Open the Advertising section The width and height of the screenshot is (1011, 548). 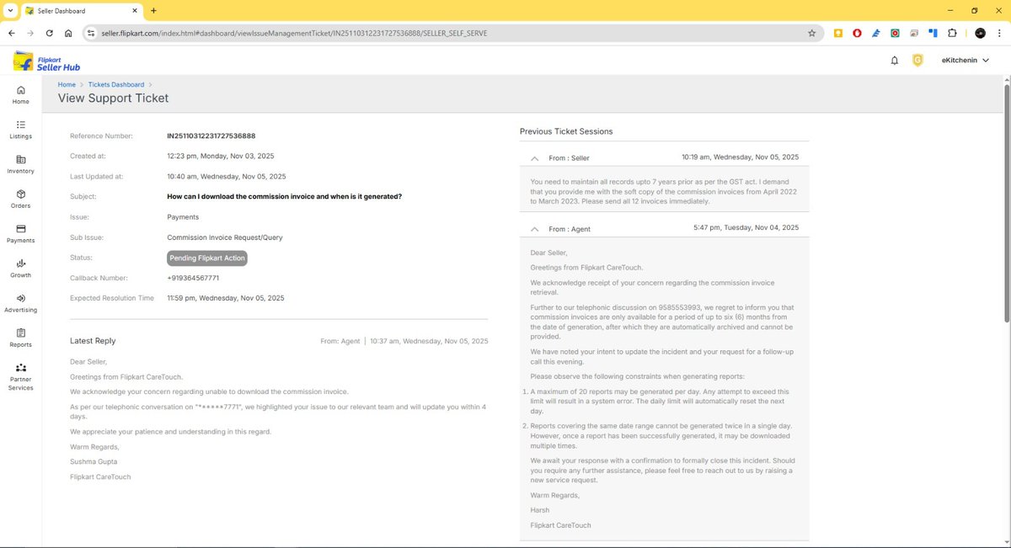20,303
